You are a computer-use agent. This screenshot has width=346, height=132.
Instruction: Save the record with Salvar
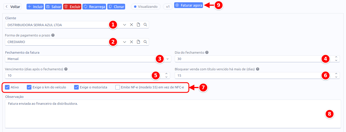tap(53, 6)
